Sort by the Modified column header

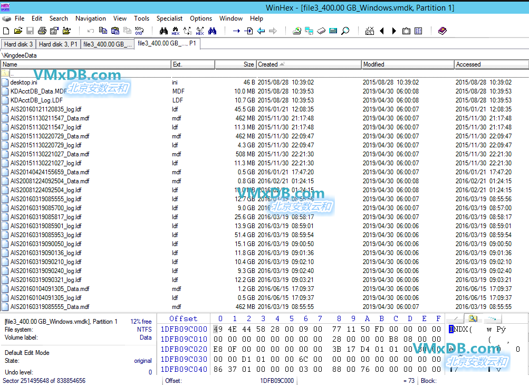tap(408, 64)
